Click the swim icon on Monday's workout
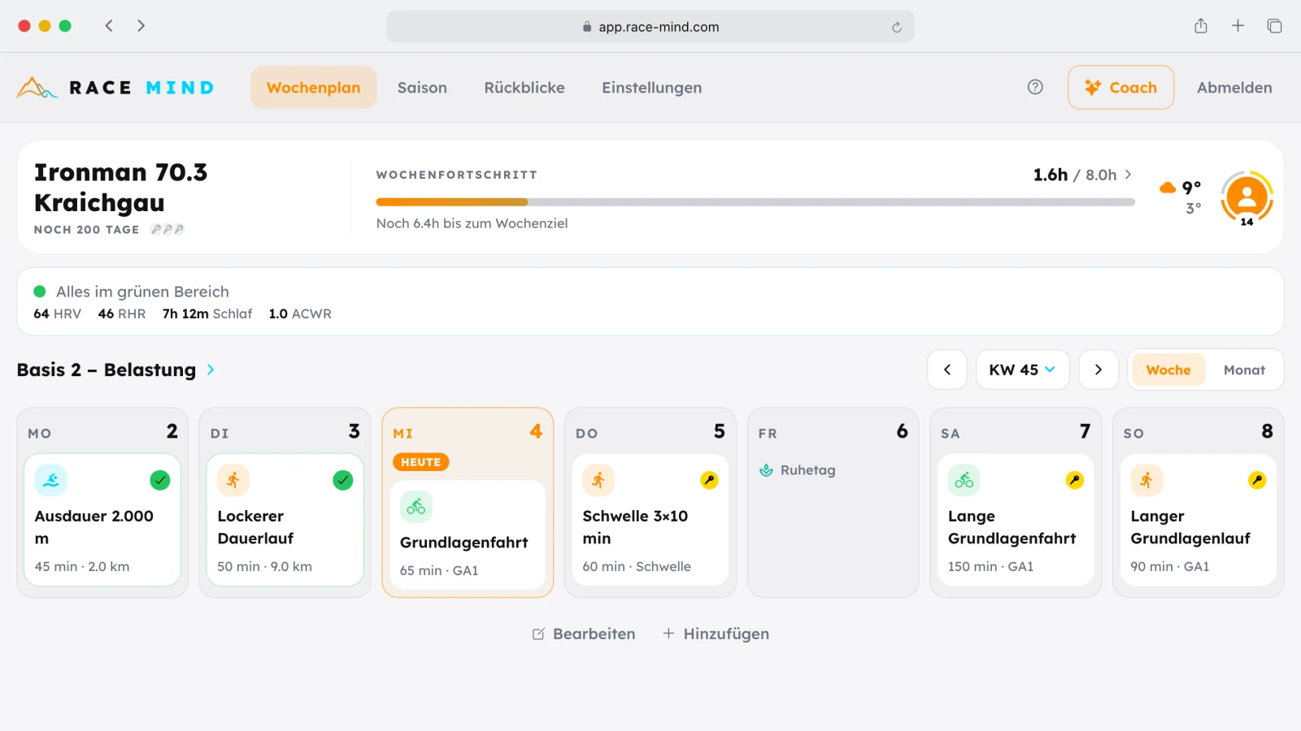 (50, 480)
